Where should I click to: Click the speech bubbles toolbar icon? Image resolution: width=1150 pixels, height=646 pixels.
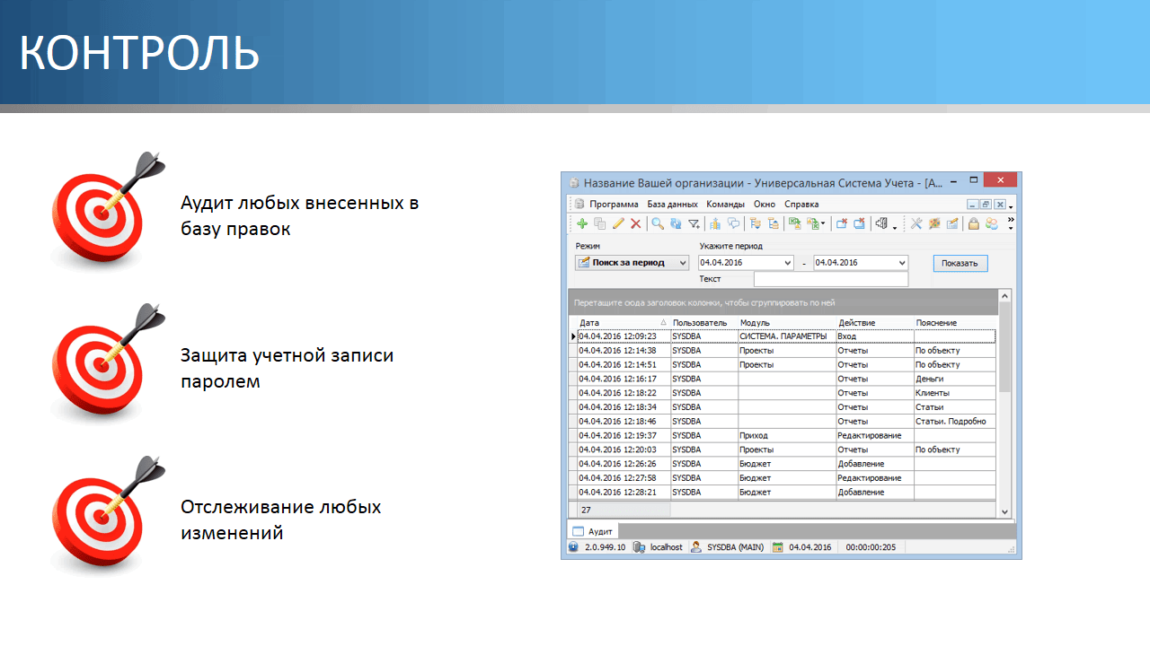733,223
